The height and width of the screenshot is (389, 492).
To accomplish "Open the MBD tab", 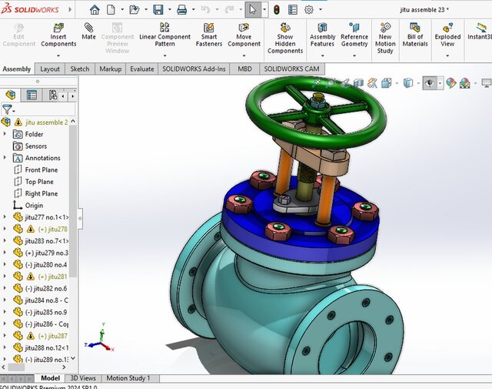I will point(244,69).
